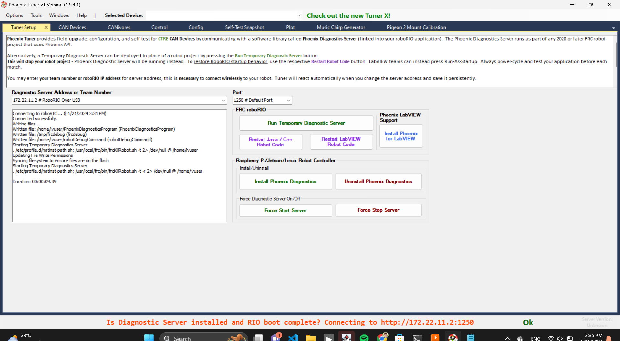Click the muted volume tray icon
The image size is (620, 341).
pos(560,338)
